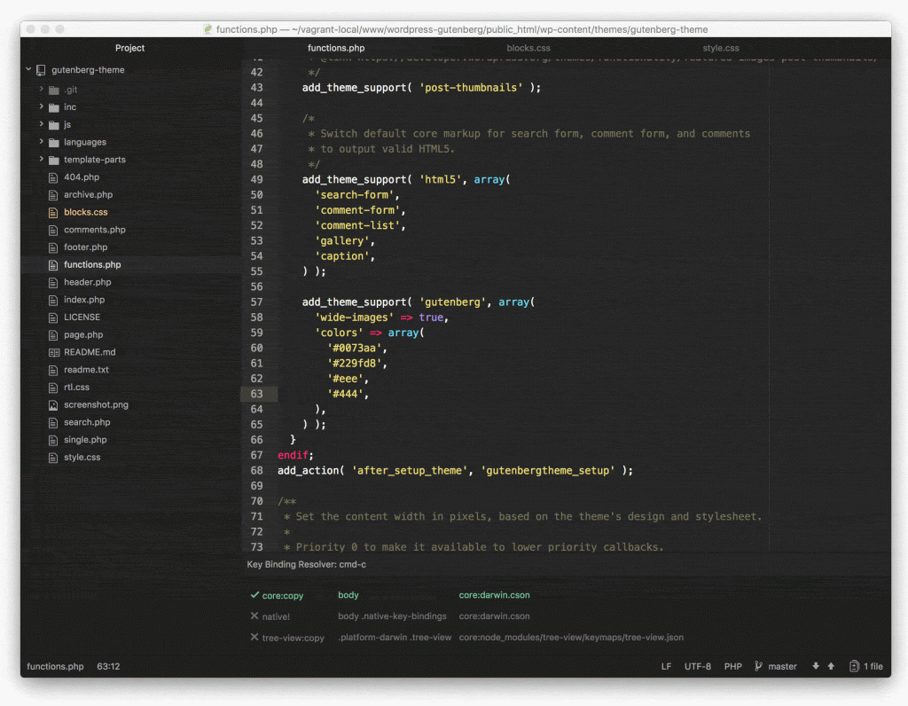This screenshot has height=706, width=908.
Task: Change the UTF-8 encoding selector
Action: click(x=697, y=666)
